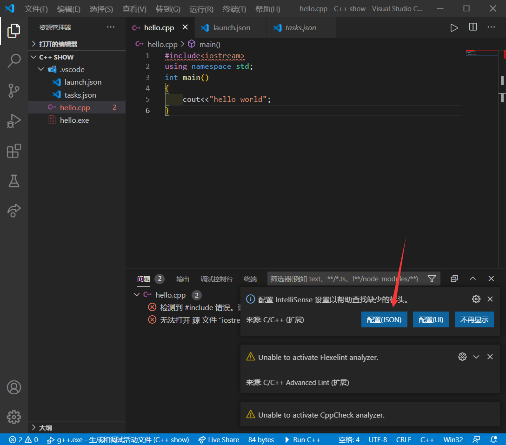The width and height of the screenshot is (506, 445).
Task: Close the hello.cpp editor tab
Action: click(185, 27)
